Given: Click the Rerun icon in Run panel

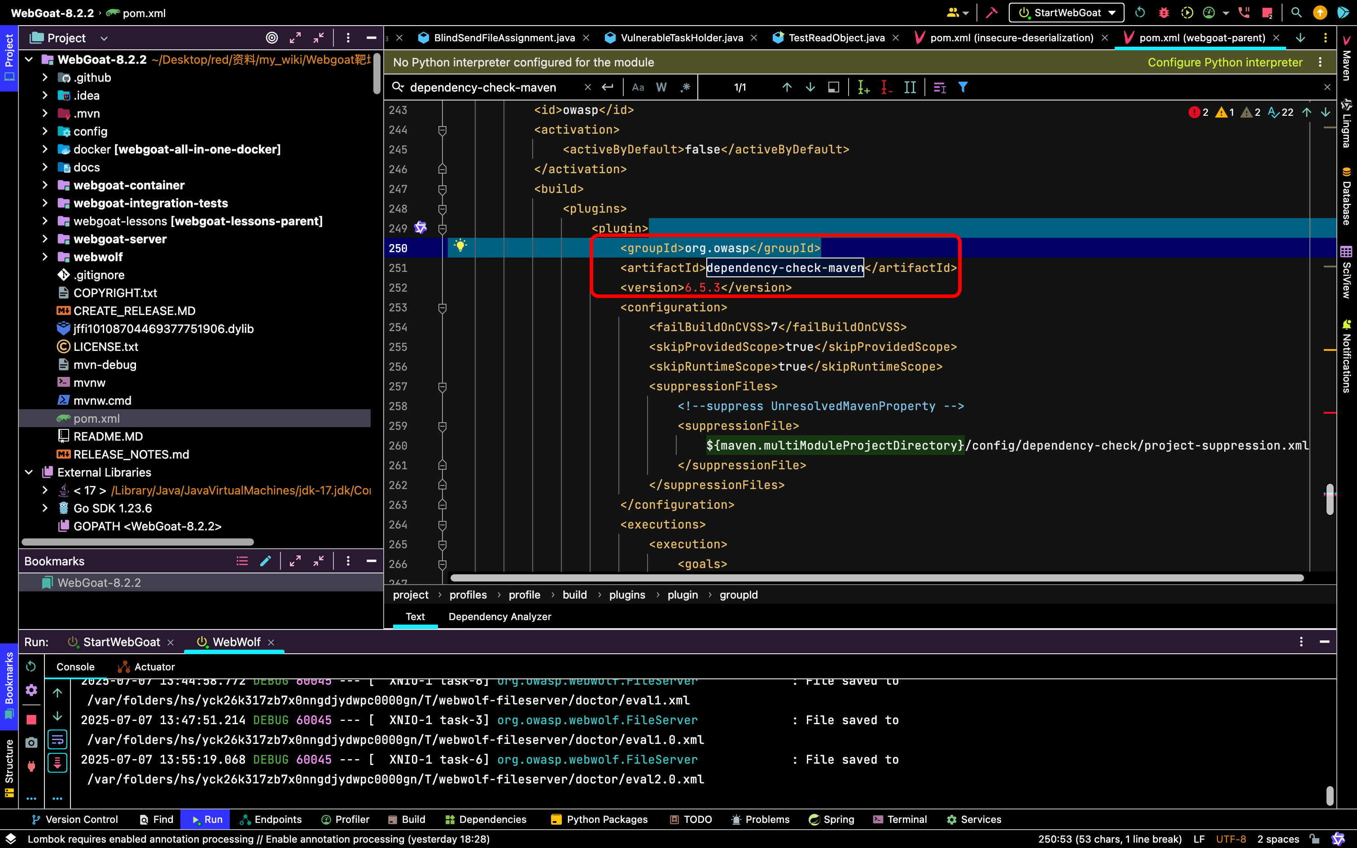Looking at the screenshot, I should pyautogui.click(x=31, y=666).
